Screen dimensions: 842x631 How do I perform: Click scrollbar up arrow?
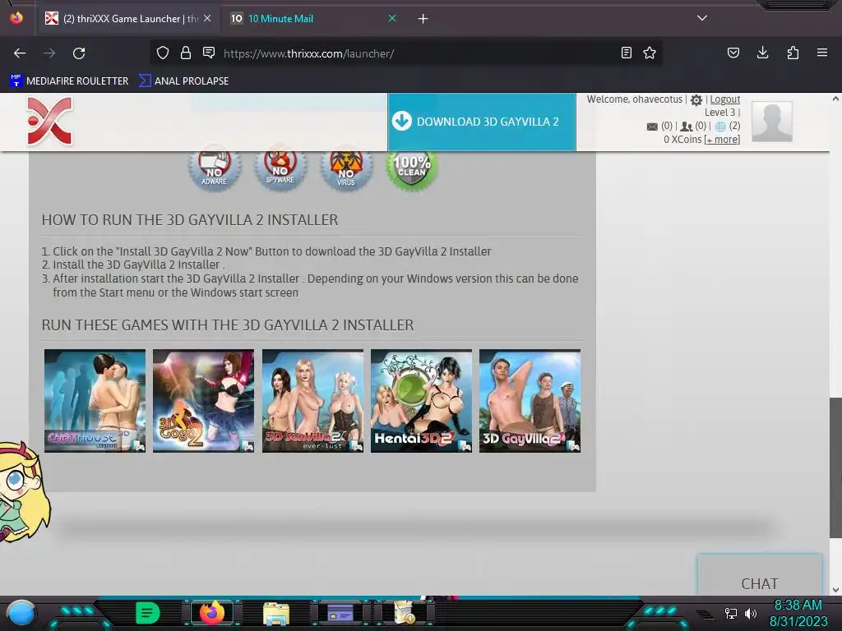[835, 99]
